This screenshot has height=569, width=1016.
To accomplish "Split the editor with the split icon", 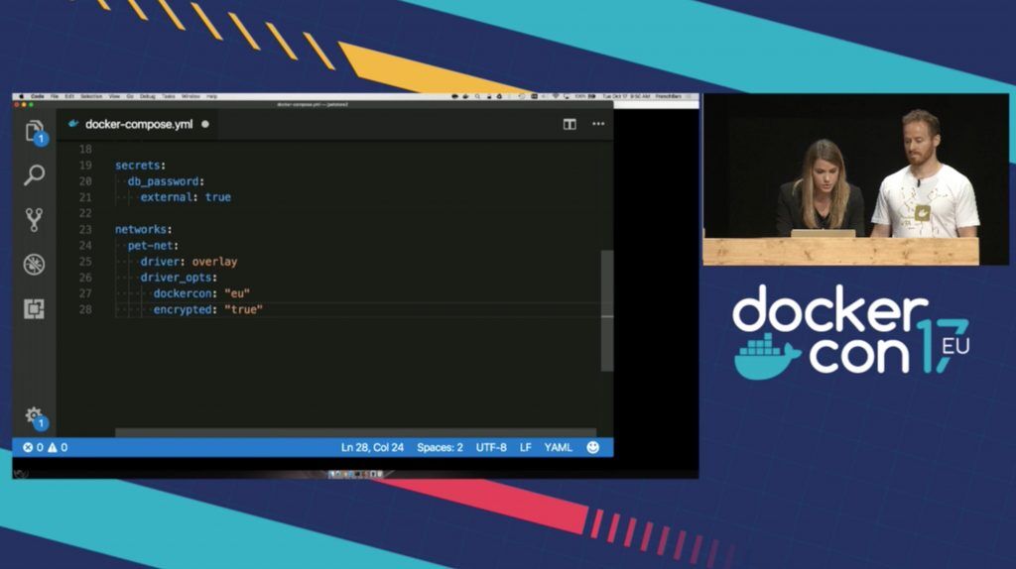I will pos(570,124).
